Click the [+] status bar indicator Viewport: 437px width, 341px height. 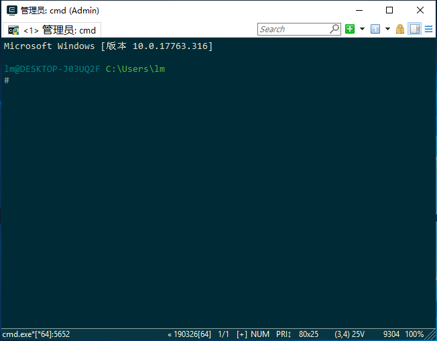click(242, 334)
